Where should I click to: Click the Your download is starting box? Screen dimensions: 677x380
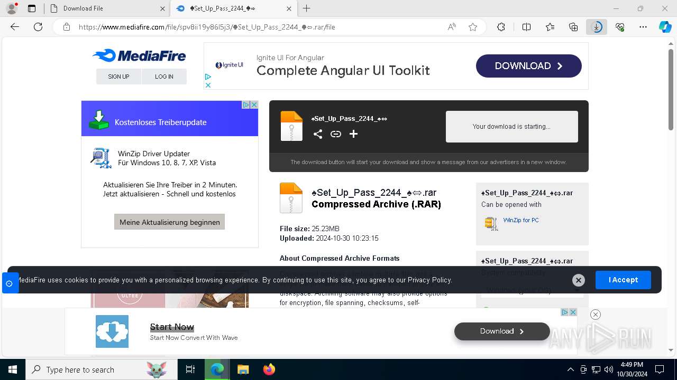[x=511, y=127]
